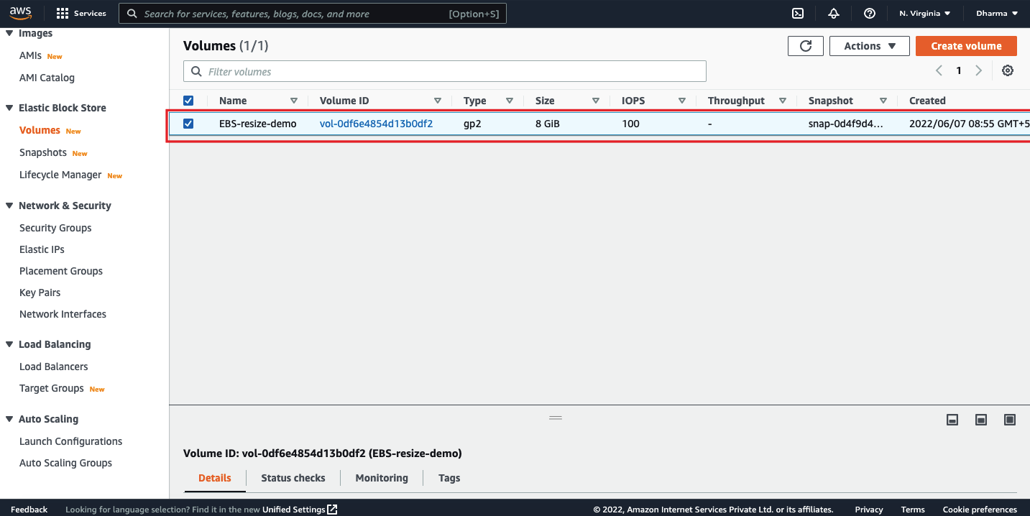The height and width of the screenshot is (516, 1030).
Task: Sort by Throughput column arrow
Action: pos(783,101)
